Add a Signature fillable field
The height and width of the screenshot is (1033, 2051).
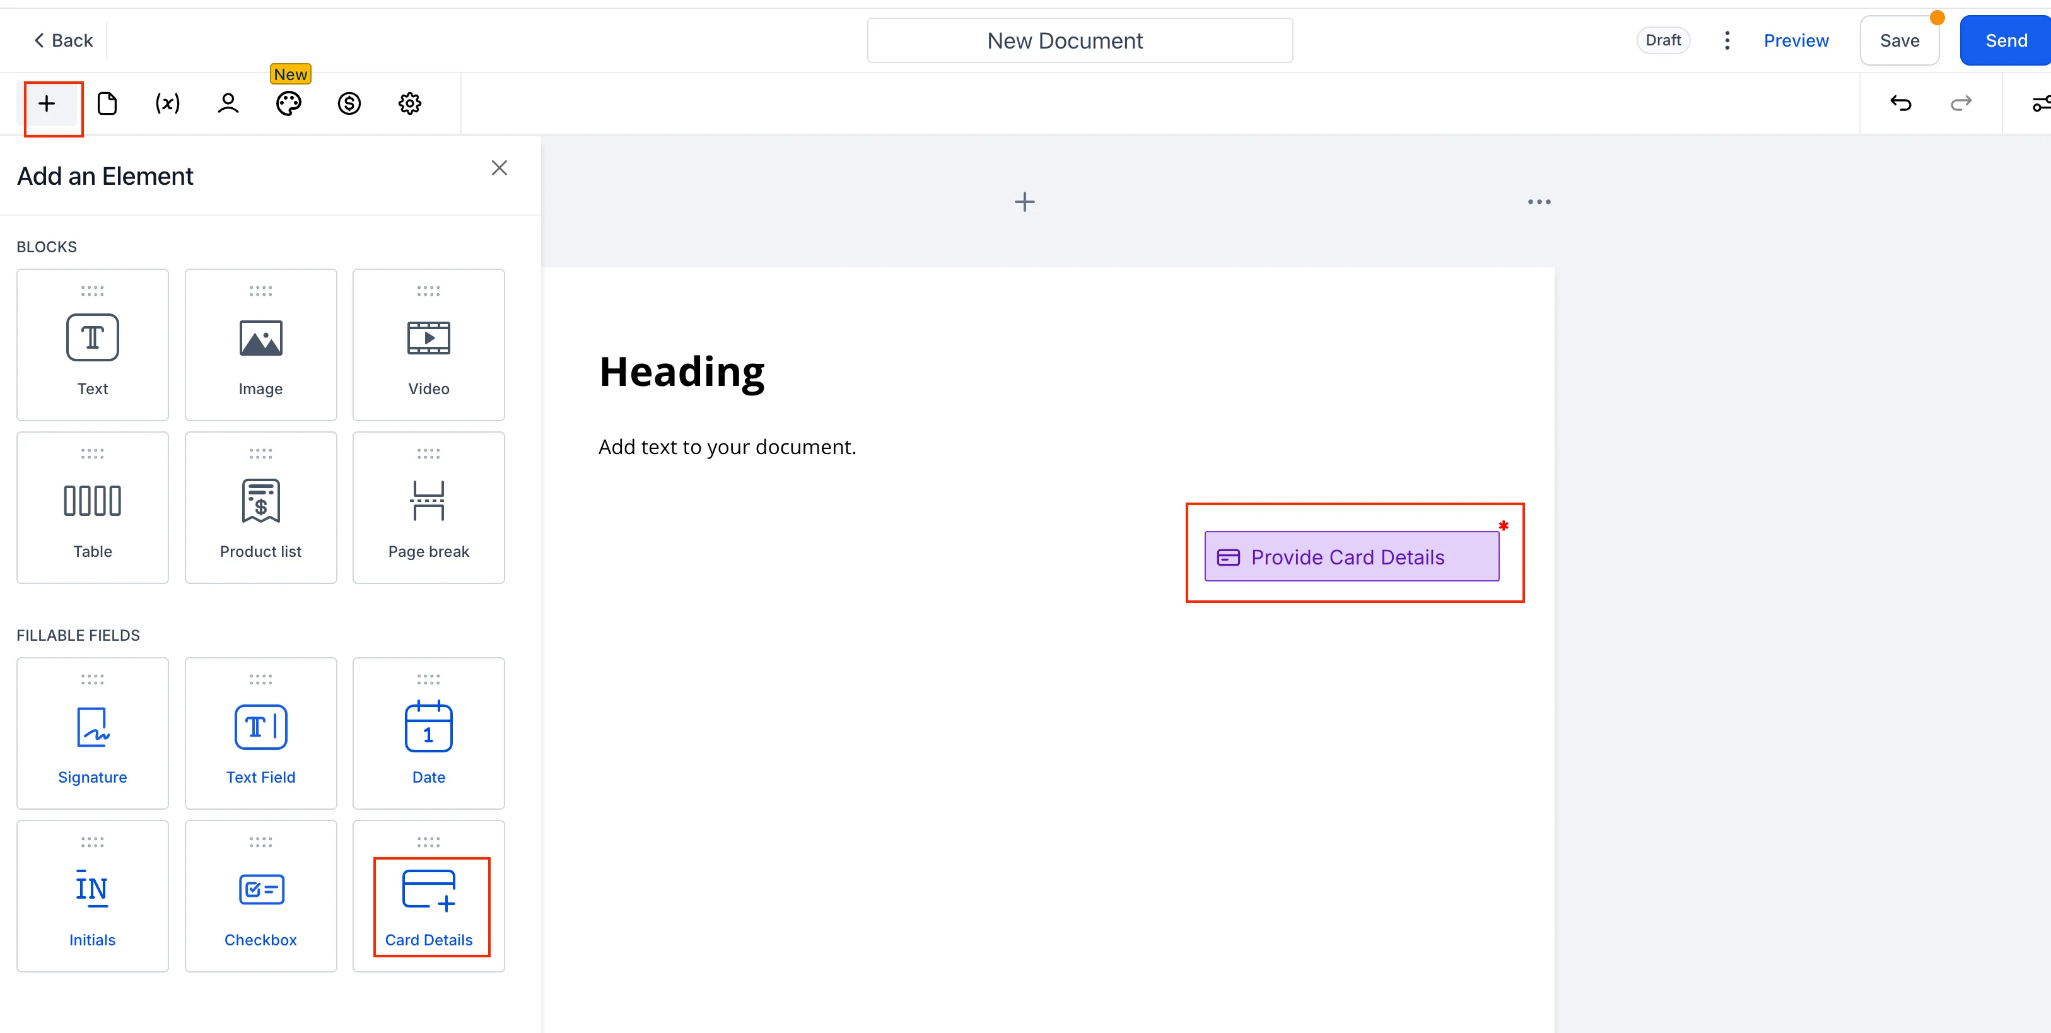[91, 733]
